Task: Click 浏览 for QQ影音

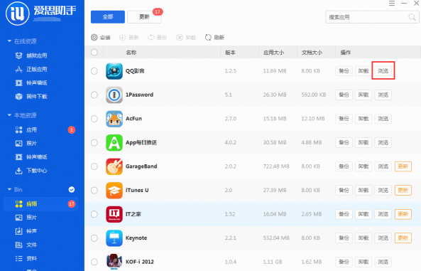Action: tap(383, 71)
